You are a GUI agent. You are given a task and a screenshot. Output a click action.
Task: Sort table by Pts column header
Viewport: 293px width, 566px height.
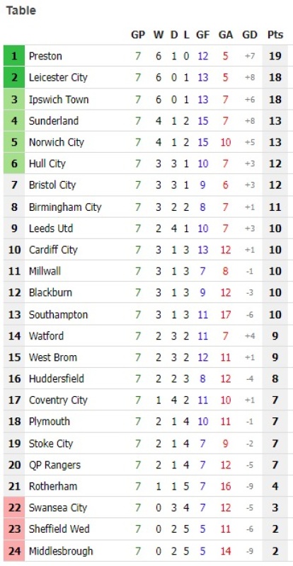pos(275,35)
